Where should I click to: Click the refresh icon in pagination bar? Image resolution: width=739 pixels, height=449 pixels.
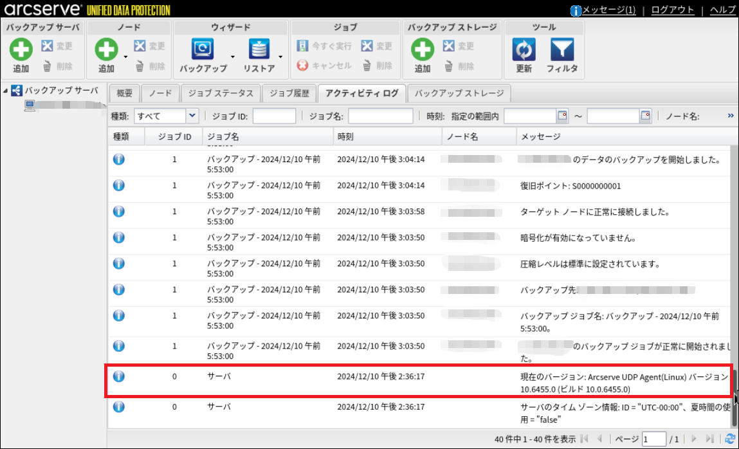[729, 439]
